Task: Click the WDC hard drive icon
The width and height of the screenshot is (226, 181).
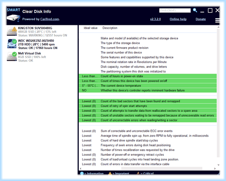Action: pyautogui.click(x=12, y=44)
